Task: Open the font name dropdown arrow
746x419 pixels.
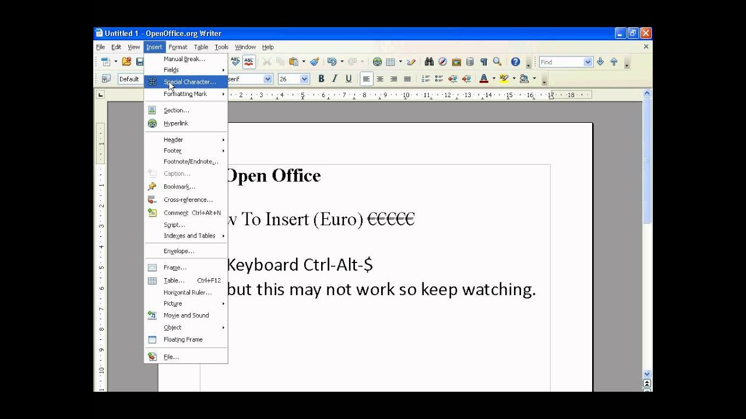Action: (268, 79)
